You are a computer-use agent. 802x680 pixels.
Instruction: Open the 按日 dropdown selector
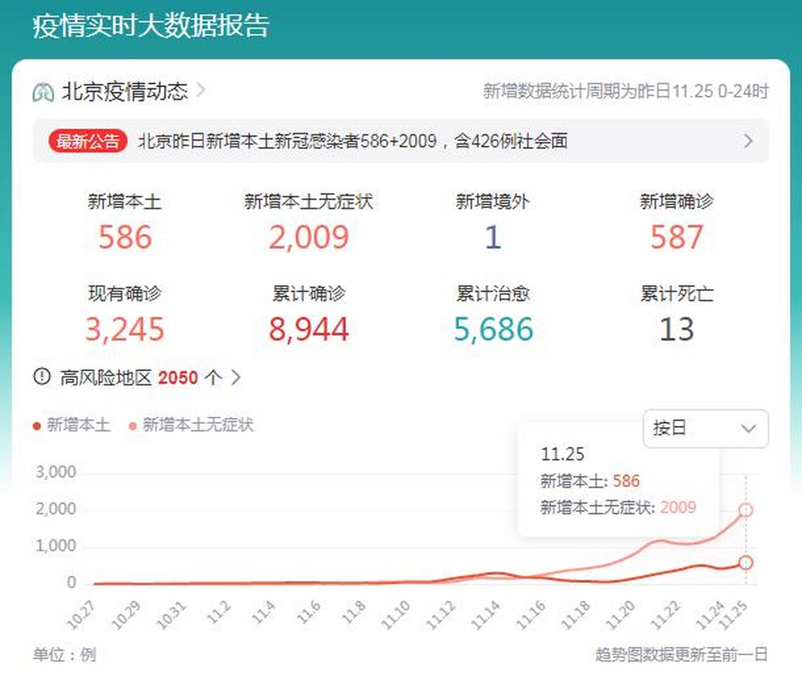705,428
